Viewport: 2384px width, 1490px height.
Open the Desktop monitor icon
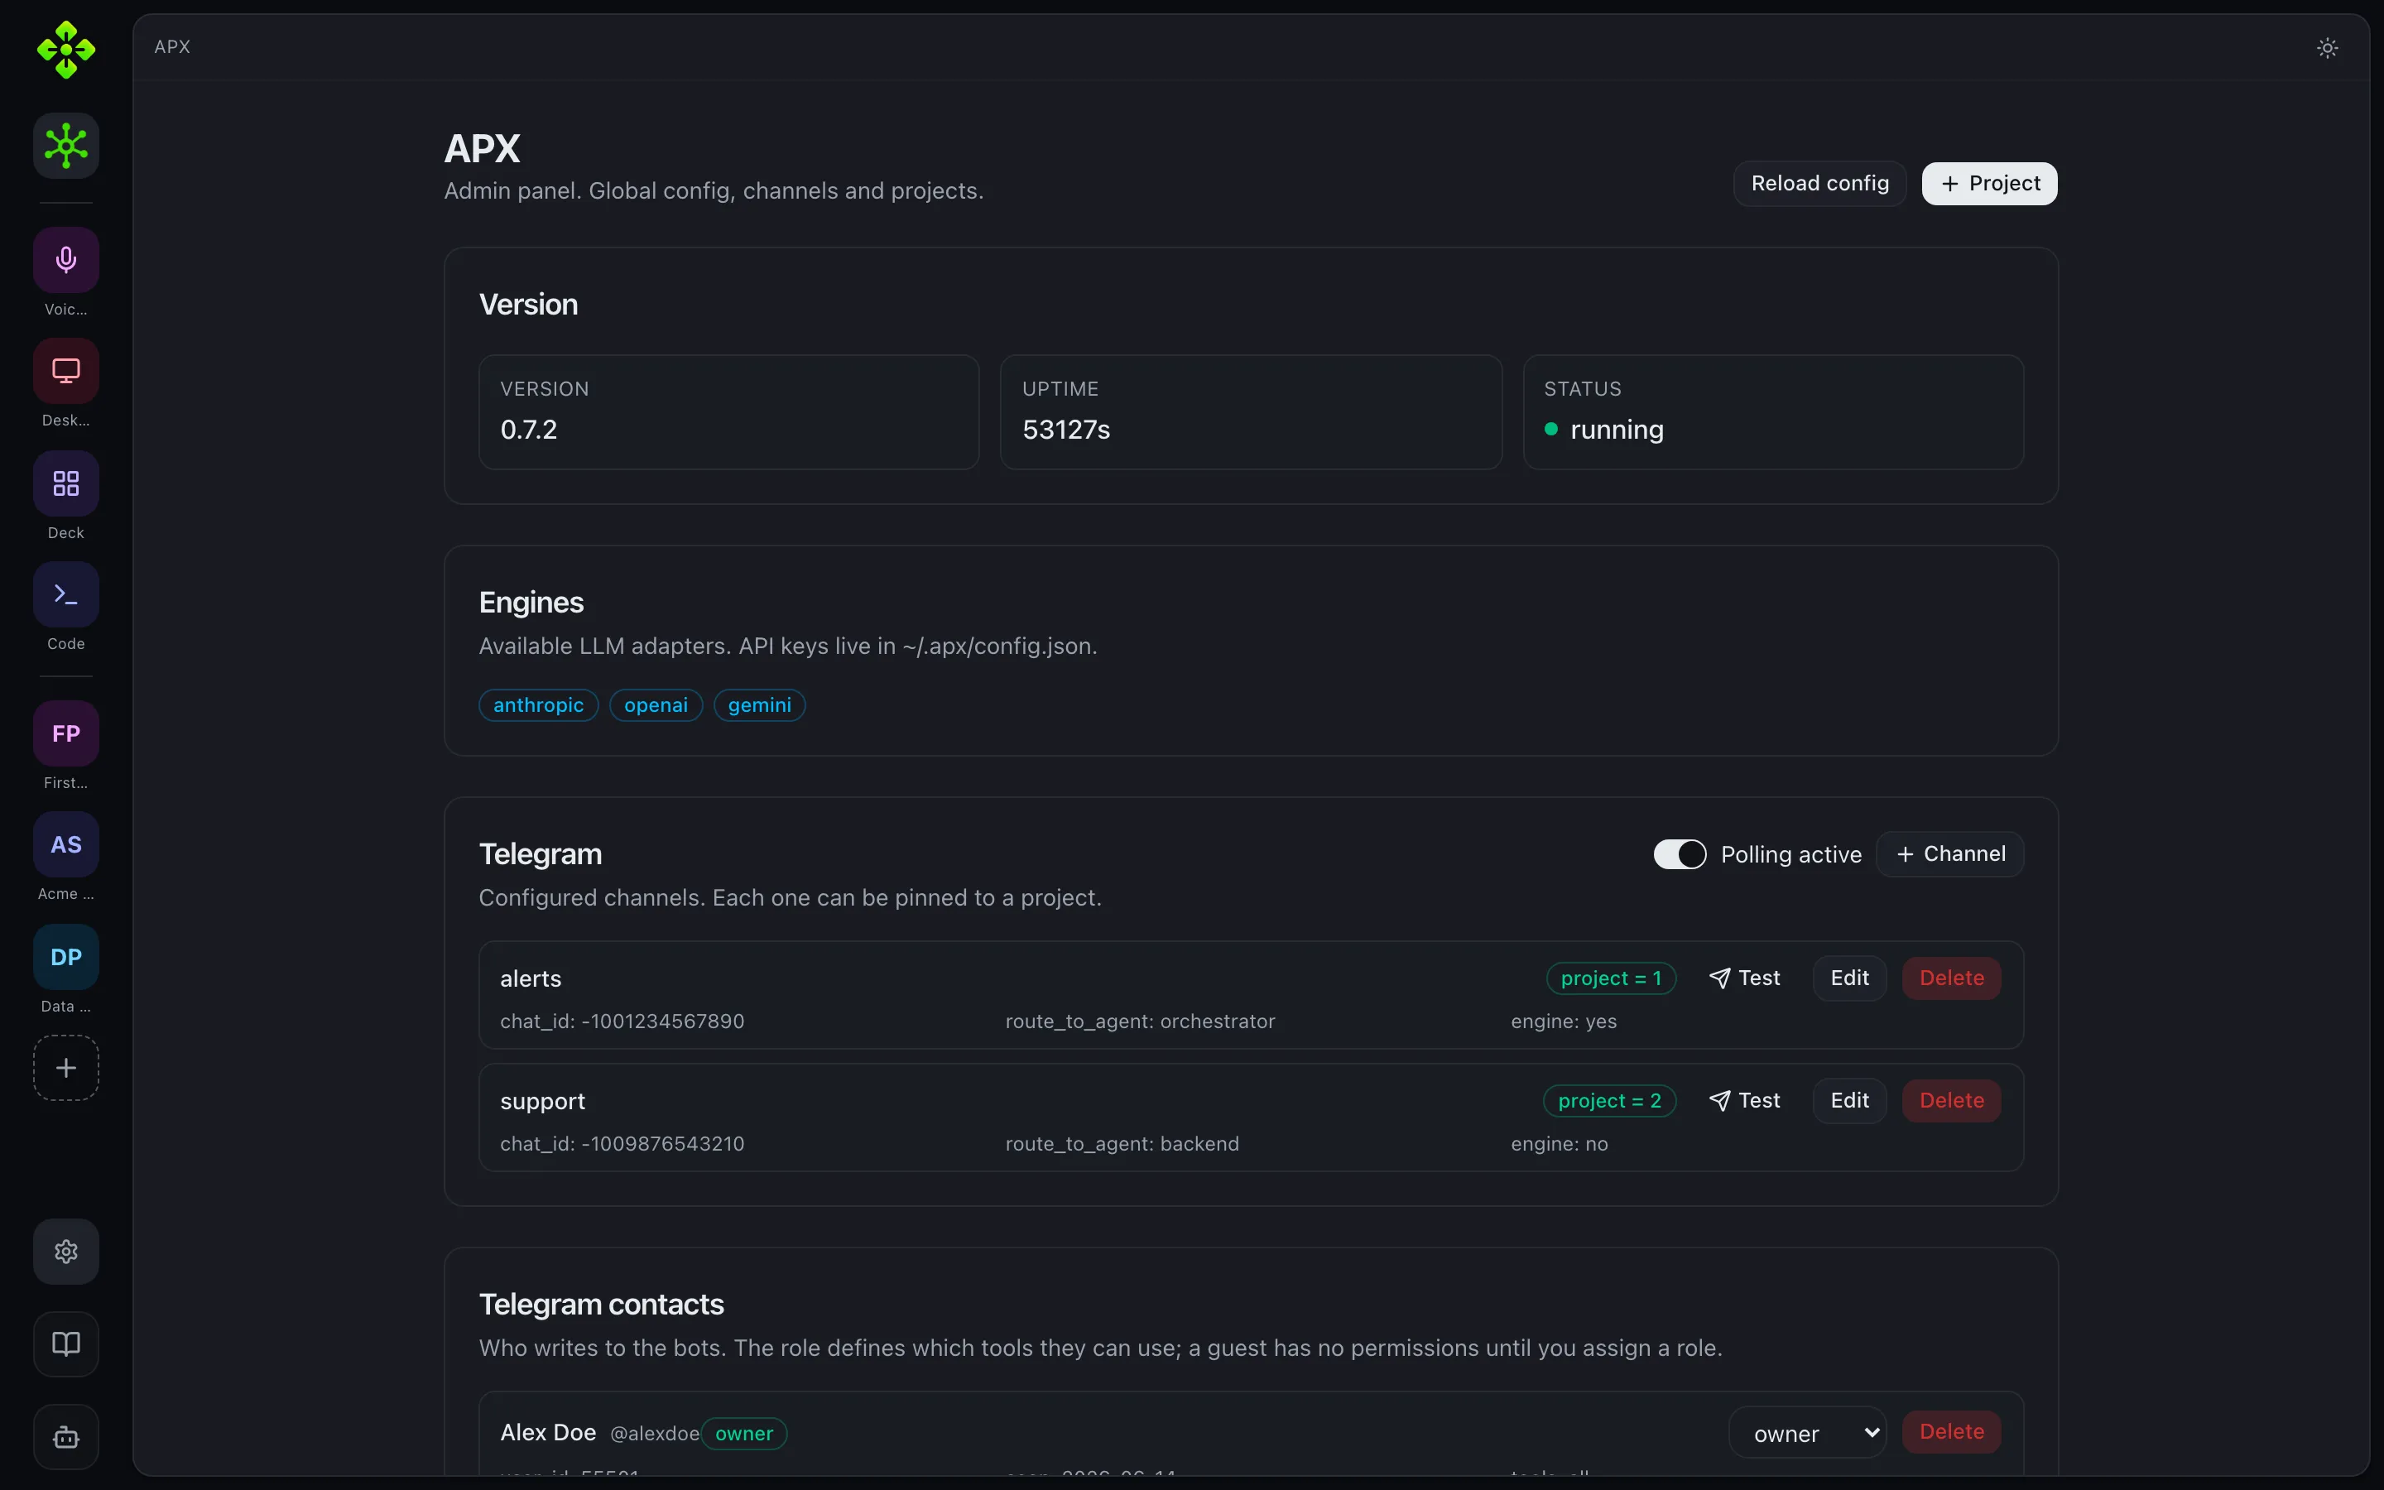click(x=66, y=372)
